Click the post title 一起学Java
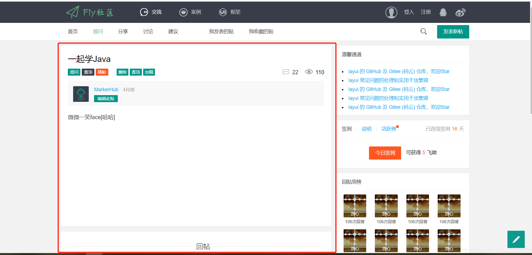This screenshot has height=255, width=532. click(89, 59)
